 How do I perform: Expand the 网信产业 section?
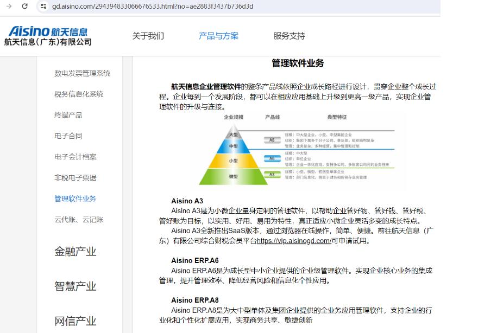point(75,321)
